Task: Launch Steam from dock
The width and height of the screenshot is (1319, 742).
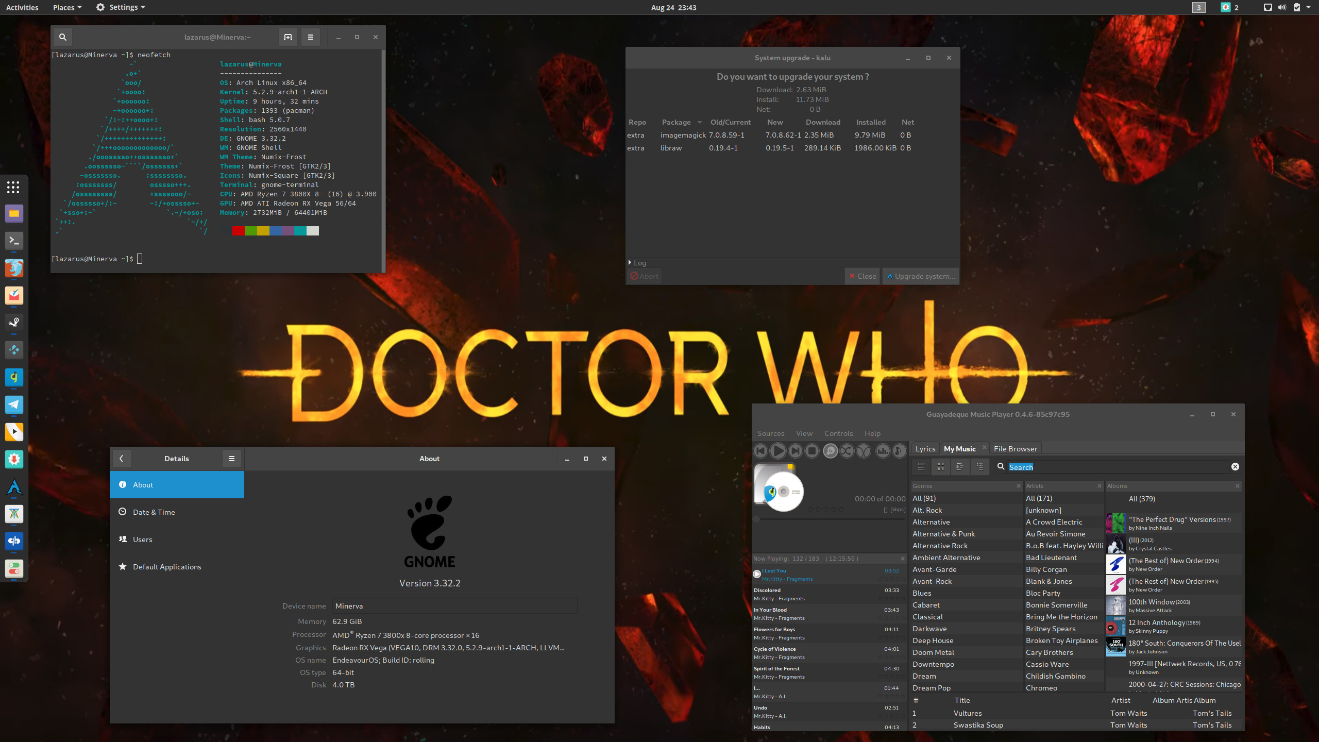Action: pos(14,323)
